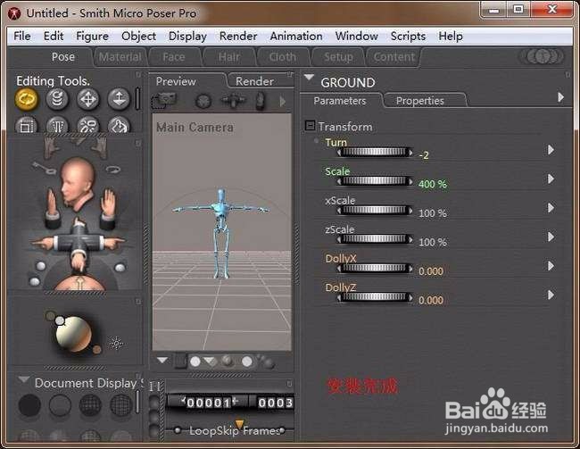This screenshot has height=449, width=580.
Task: Click the cross-arms move XY camera control
Action: click(x=78, y=243)
